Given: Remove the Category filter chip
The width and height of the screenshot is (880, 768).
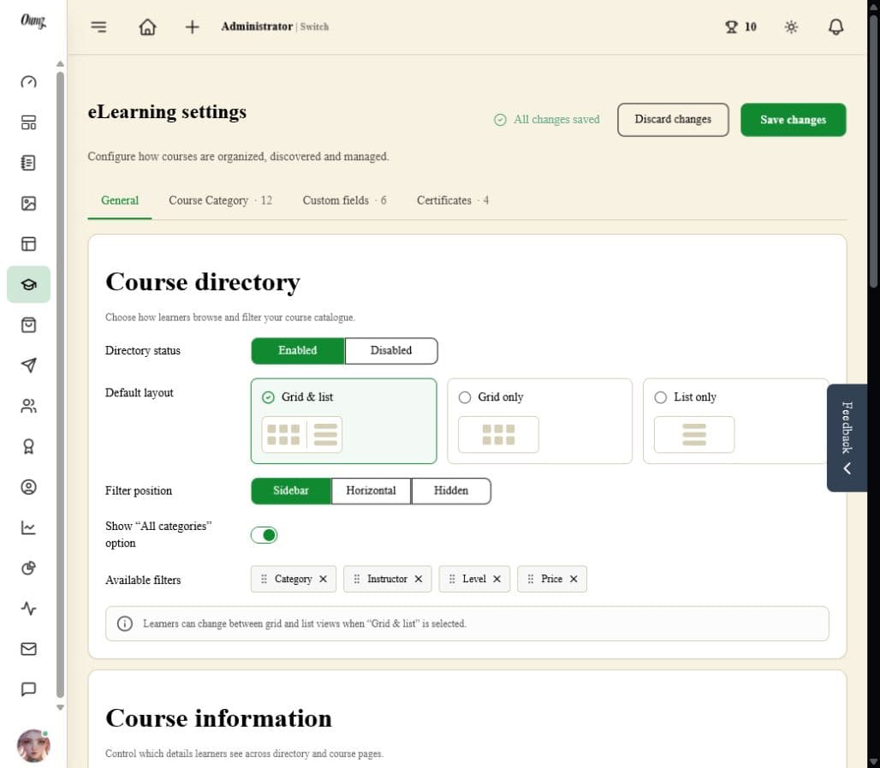Looking at the screenshot, I should (x=324, y=579).
